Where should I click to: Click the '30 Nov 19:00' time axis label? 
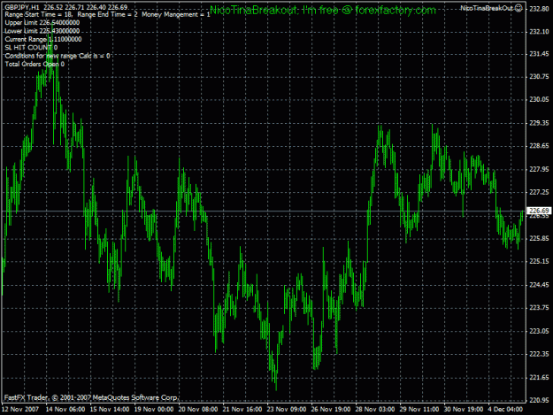pos(464,409)
